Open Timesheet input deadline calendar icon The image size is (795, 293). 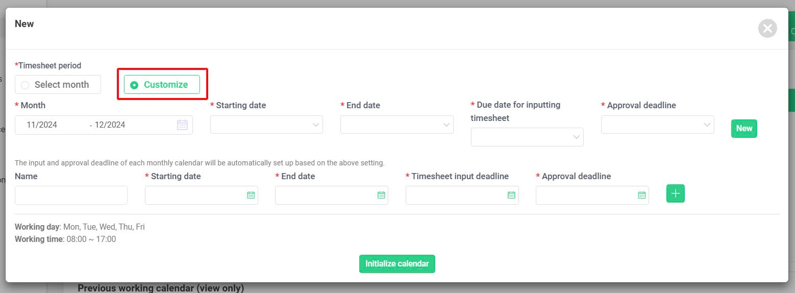[x=511, y=195]
